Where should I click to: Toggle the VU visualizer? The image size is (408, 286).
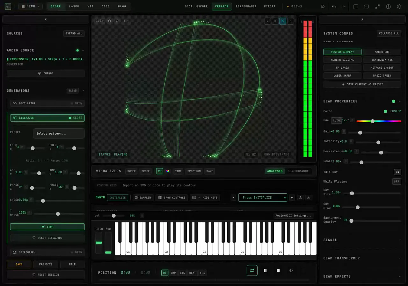[x=159, y=171]
